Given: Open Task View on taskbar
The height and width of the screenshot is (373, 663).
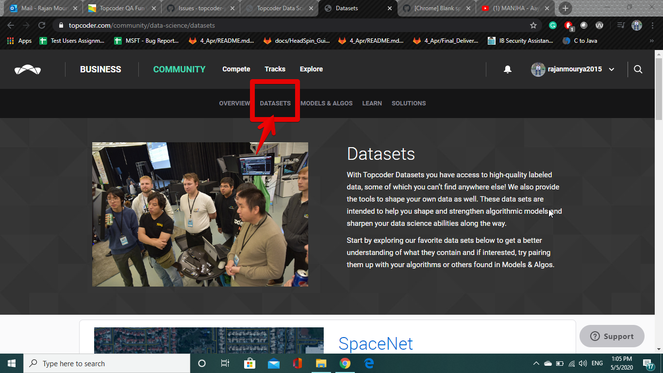Looking at the screenshot, I should [x=225, y=363].
